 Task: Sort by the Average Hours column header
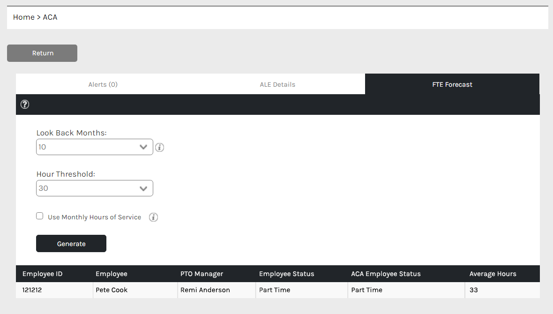tap(493, 274)
